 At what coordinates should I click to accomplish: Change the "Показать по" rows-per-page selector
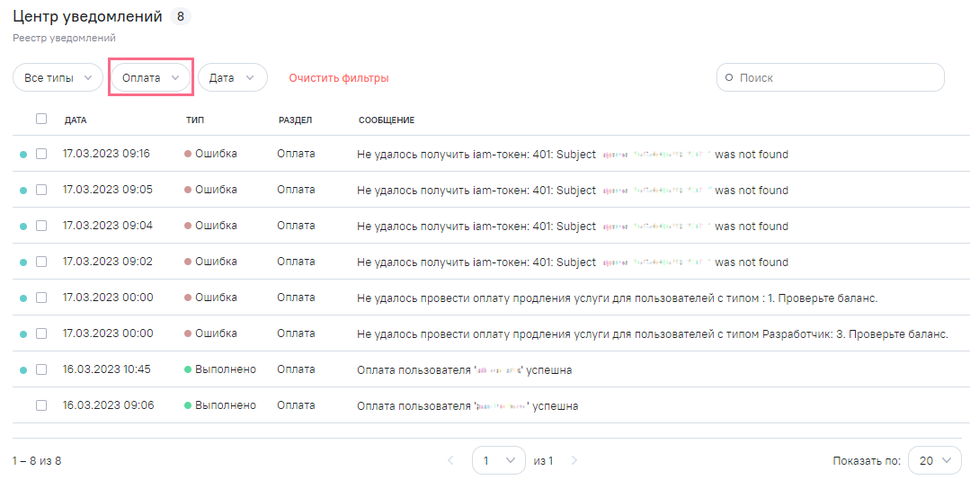click(934, 460)
